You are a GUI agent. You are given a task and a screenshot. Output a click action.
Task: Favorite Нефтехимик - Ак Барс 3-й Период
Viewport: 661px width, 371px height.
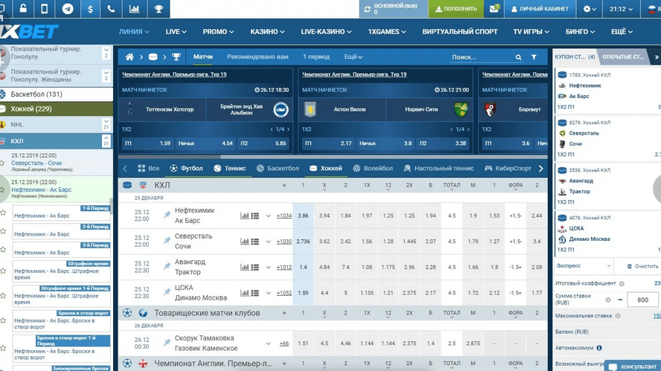3,249
